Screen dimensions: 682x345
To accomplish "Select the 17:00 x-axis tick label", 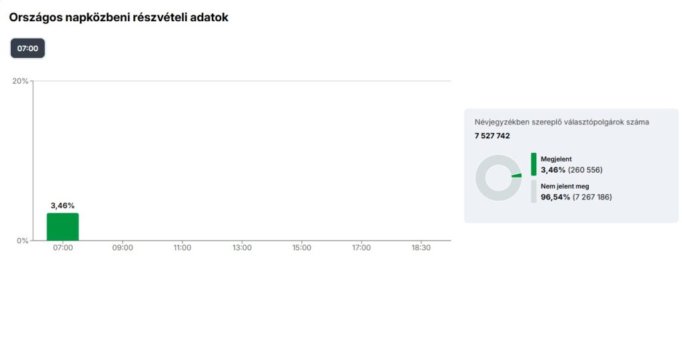I will tap(362, 248).
